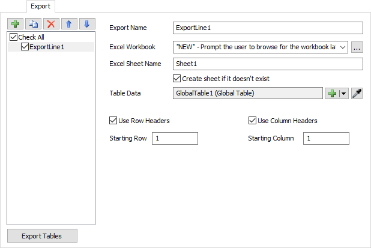This screenshot has width=371, height=248.
Task: Toggle Use Column Headers option
Action: coord(253,121)
